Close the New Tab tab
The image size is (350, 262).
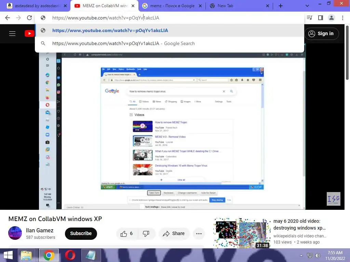pos(268,6)
